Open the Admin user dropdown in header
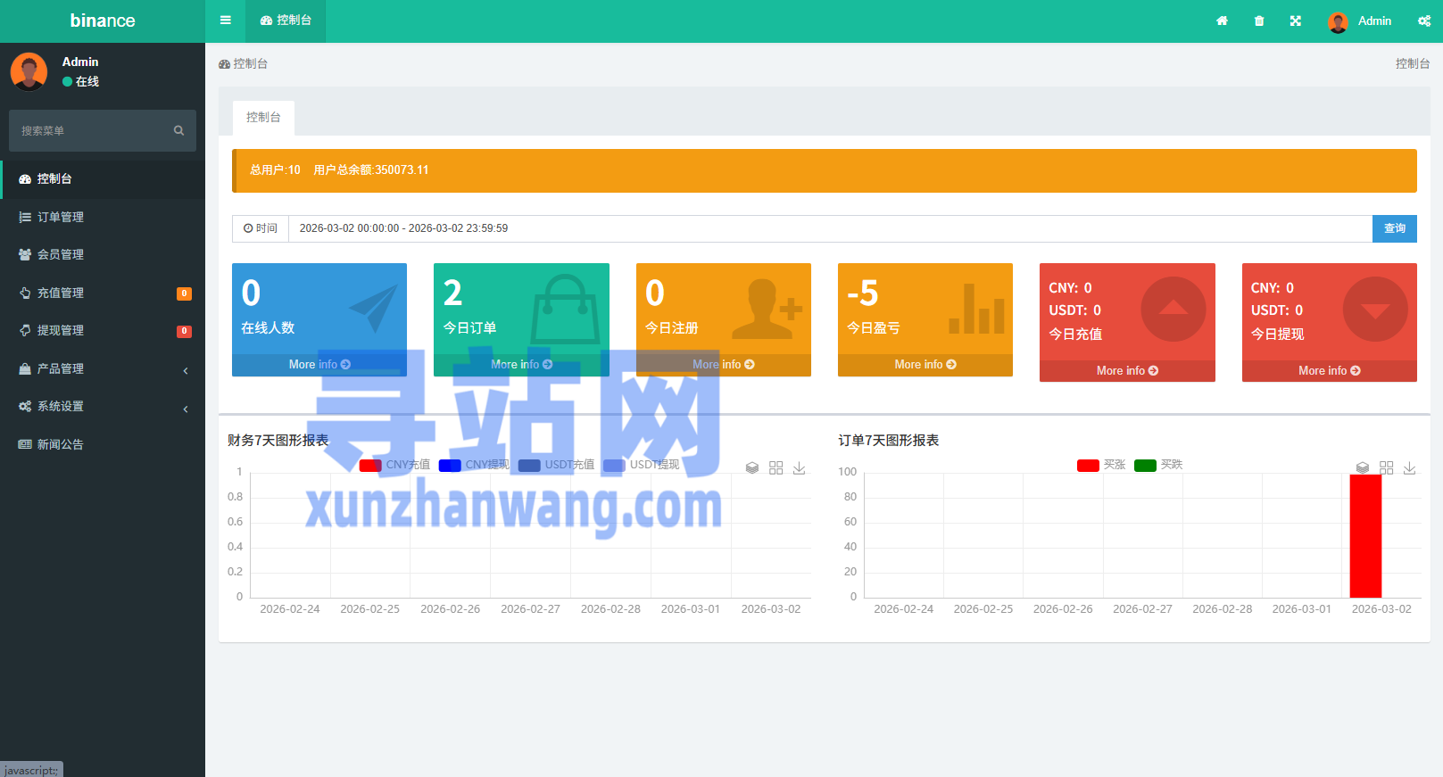1443x777 pixels. (x=1360, y=21)
